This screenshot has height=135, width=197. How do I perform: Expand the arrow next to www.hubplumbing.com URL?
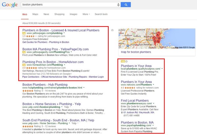tap(84, 88)
